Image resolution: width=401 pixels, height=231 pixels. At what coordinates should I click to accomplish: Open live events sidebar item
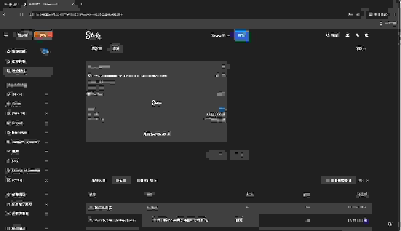[x=28, y=52]
